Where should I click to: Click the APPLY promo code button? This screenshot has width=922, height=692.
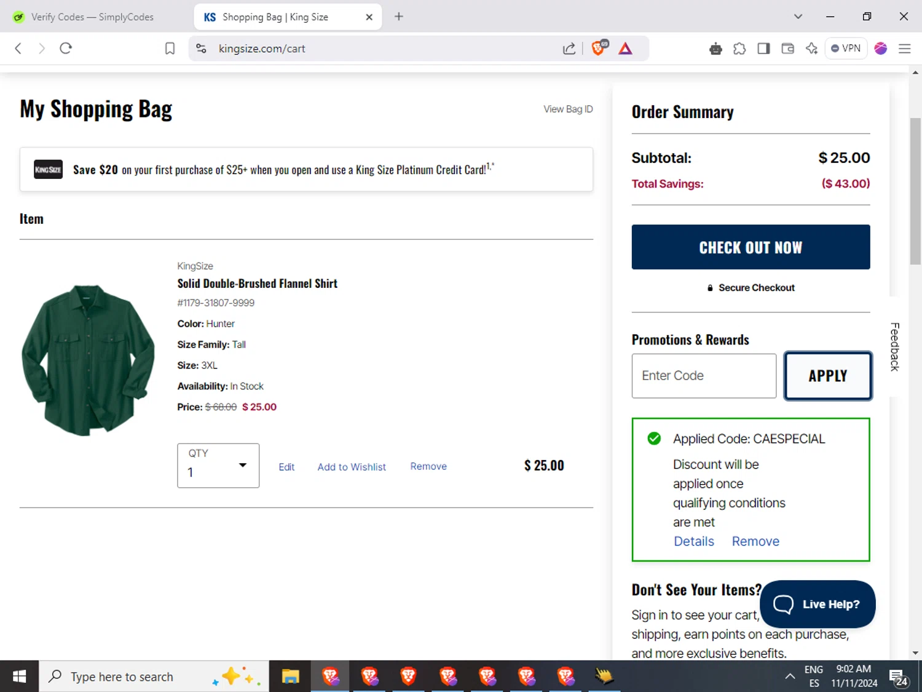(x=828, y=376)
